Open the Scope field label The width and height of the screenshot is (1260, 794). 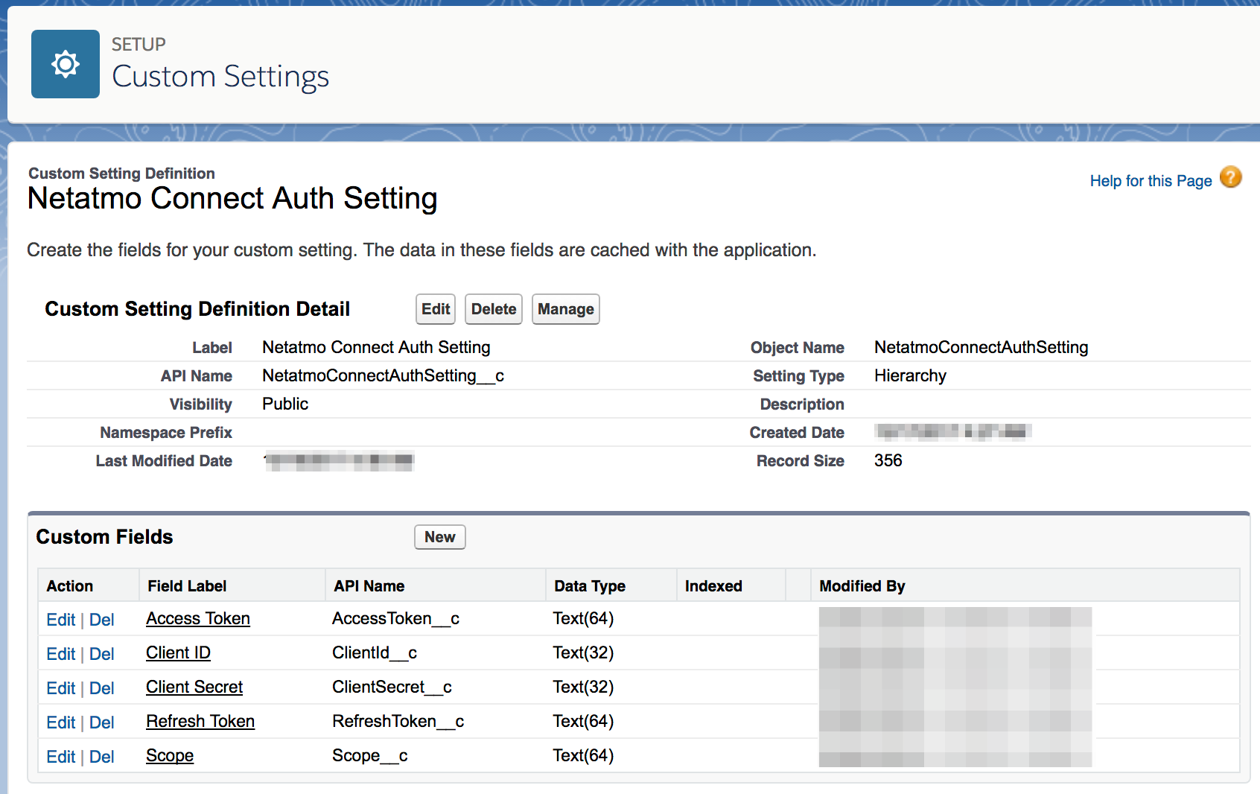[170, 756]
